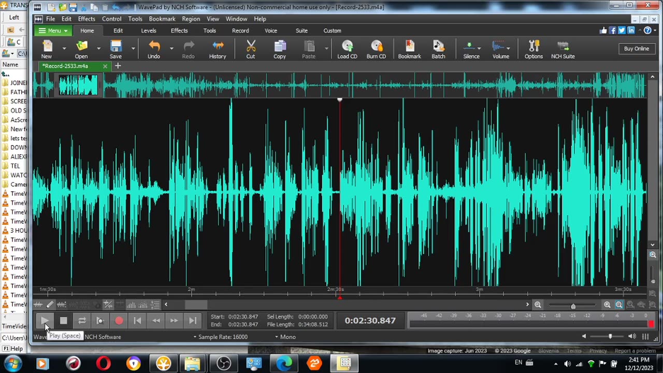
Task: Open the green Menu dropdown
Action: pyautogui.click(x=53, y=31)
